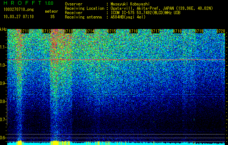Click the ICOM IC-575 receiver text

pyautogui.click(x=145, y=13)
